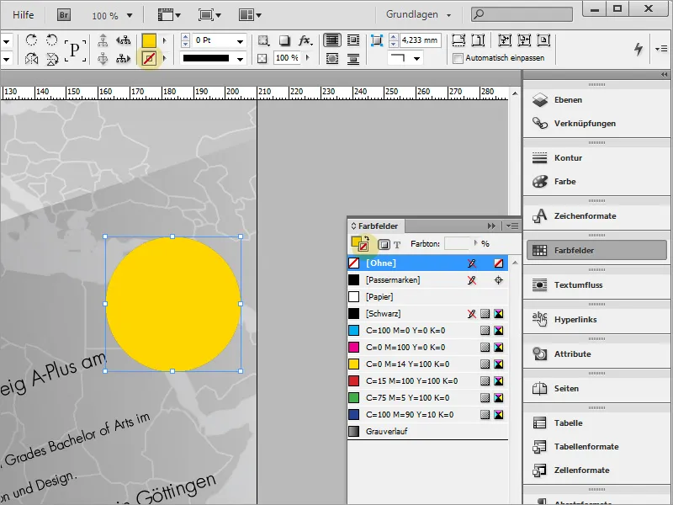Toggle fill/stroke selector in Farbfelder panel
Image resolution: width=673 pixels, height=505 pixels.
pos(360,243)
